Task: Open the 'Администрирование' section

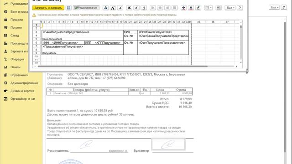Action: pyautogui.click(x=21, y=83)
